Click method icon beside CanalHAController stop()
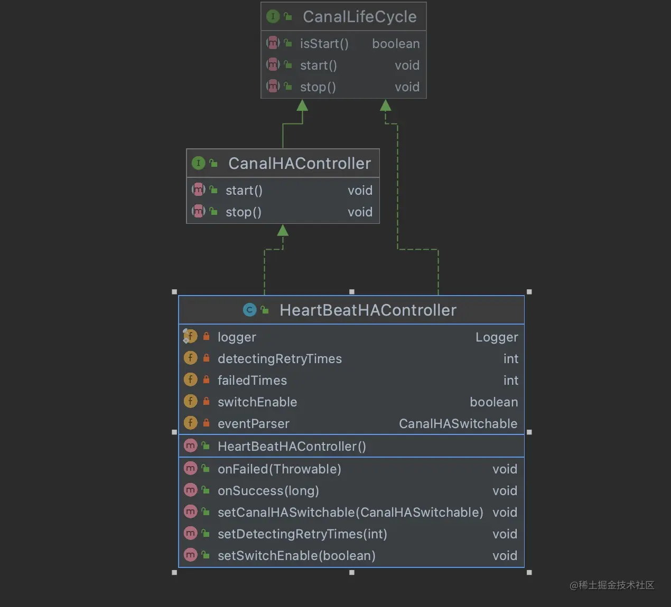This screenshot has height=607, width=671. [x=198, y=211]
